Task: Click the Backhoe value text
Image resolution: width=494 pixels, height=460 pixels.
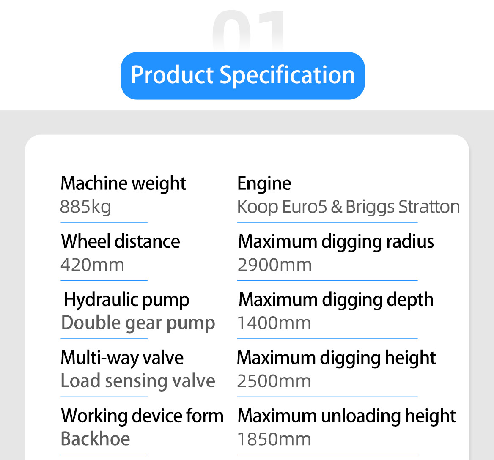Action: 95,439
